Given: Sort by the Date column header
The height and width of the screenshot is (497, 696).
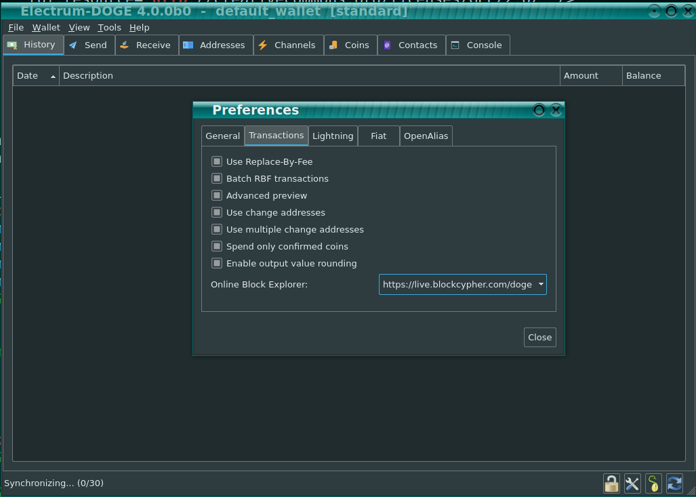Looking at the screenshot, I should tap(36, 76).
